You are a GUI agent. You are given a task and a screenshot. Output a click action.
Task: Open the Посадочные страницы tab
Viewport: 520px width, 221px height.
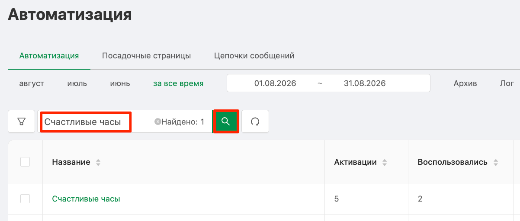[x=146, y=56]
